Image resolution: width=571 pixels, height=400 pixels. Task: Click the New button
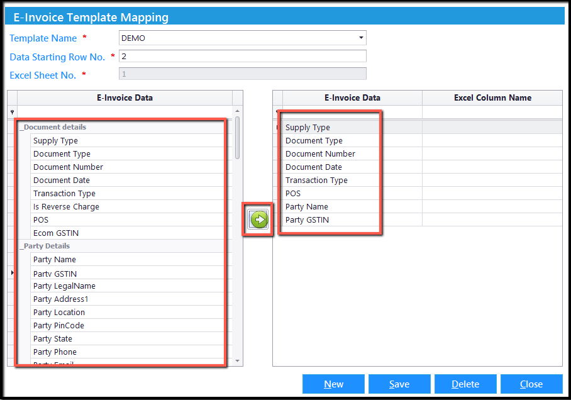[333, 384]
